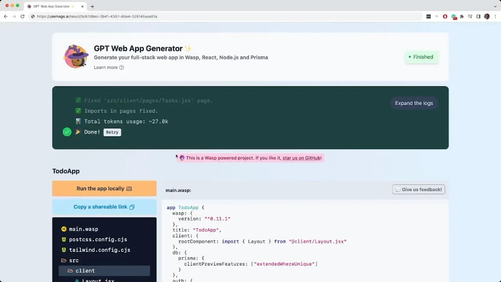Click the browser back arrow
The image size is (501, 282).
5,16
